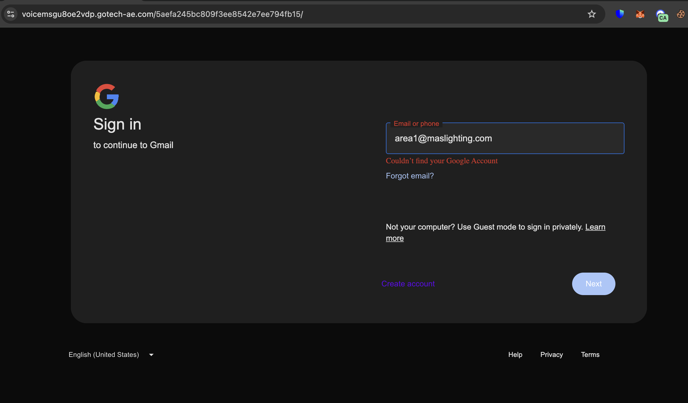Open the site information icon in address bar
Viewport: 688px width, 403px height.
point(11,14)
